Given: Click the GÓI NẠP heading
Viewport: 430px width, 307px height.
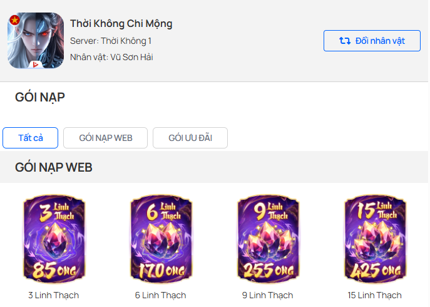Looking at the screenshot, I should coord(40,97).
